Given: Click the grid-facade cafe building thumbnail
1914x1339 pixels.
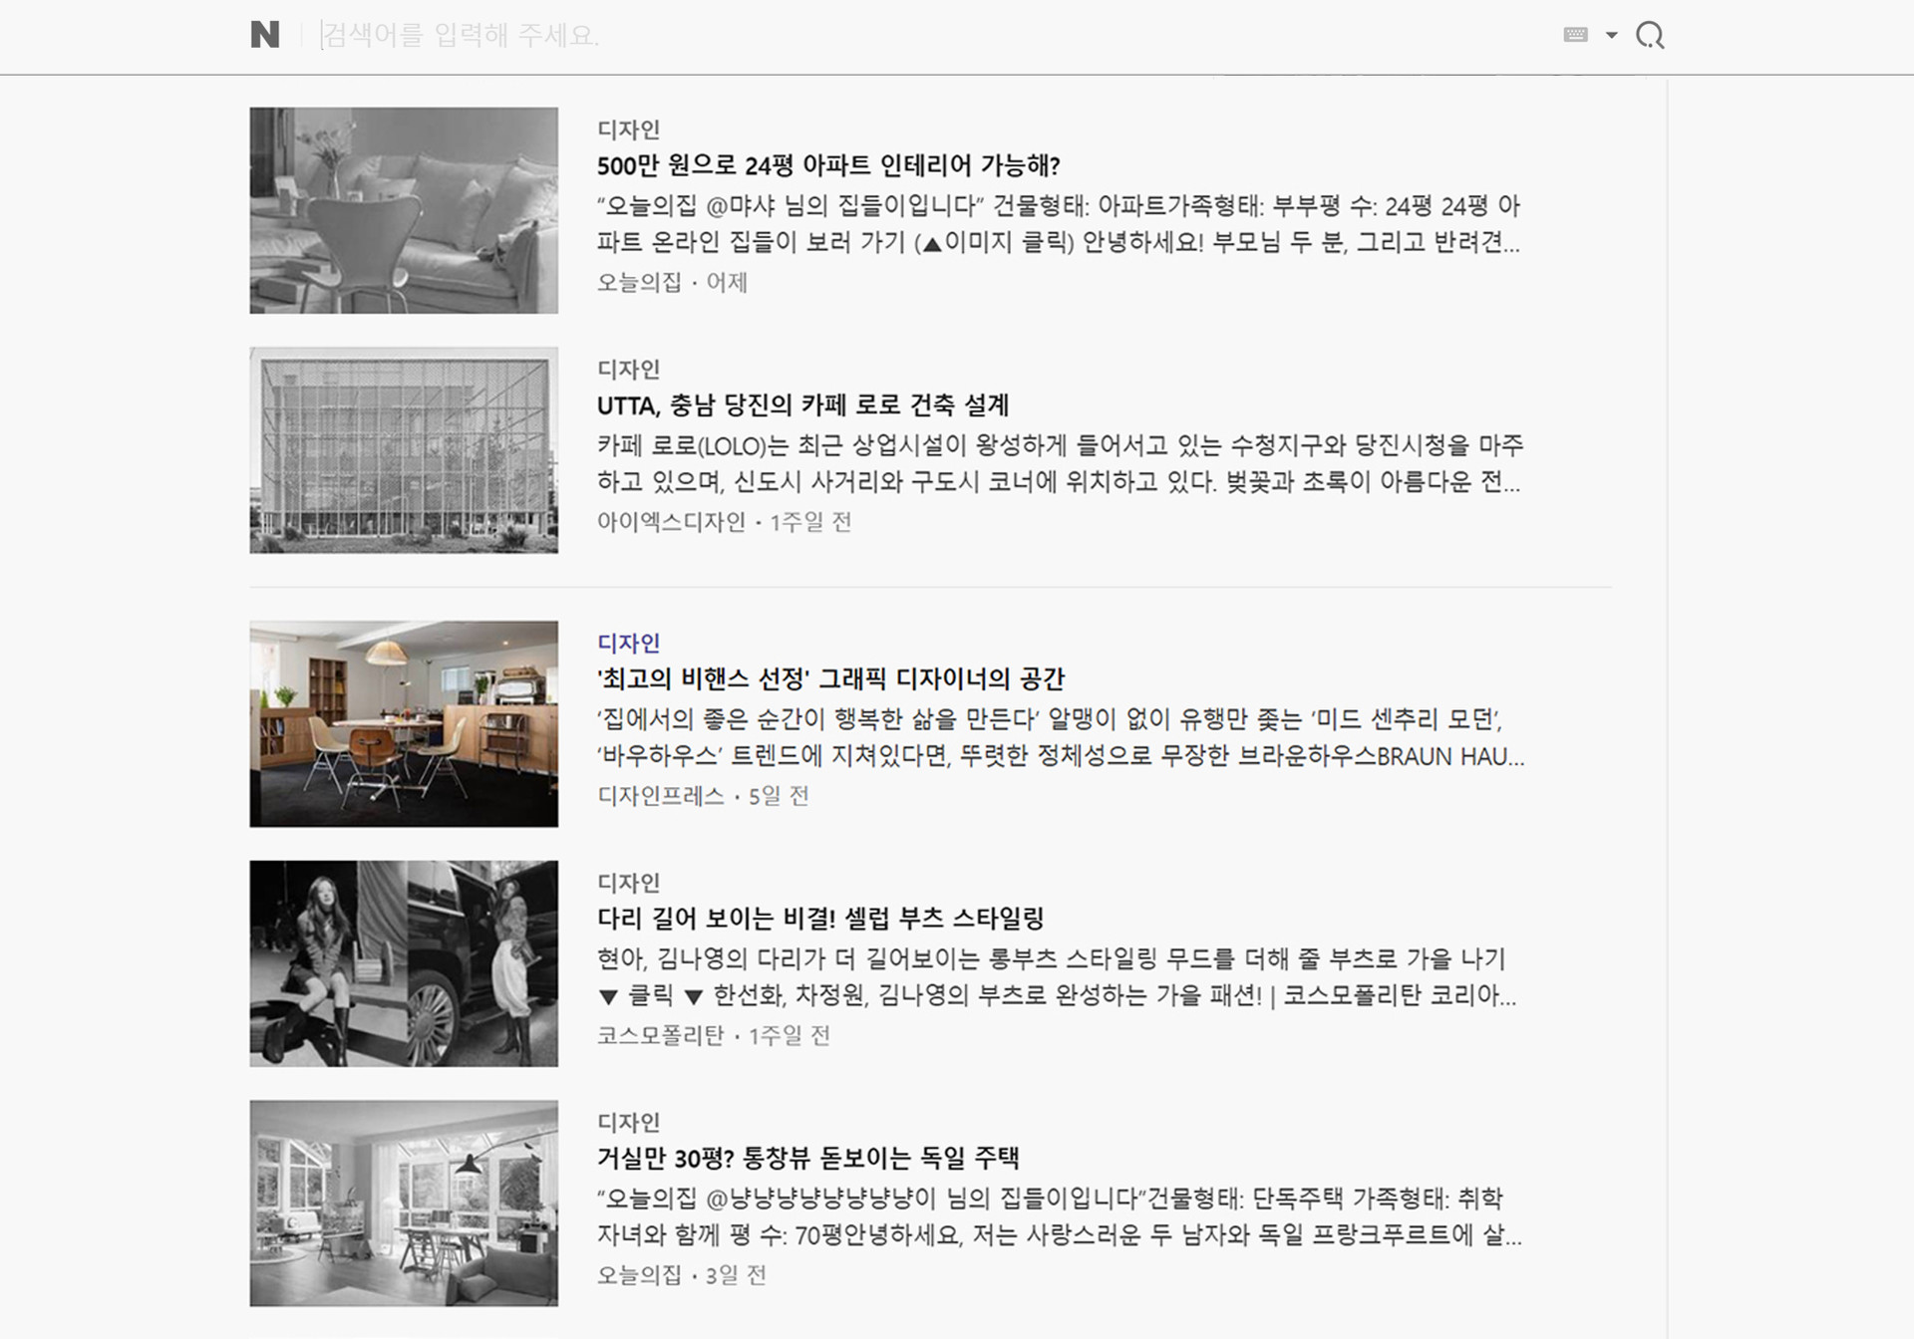Looking at the screenshot, I should click(x=404, y=450).
